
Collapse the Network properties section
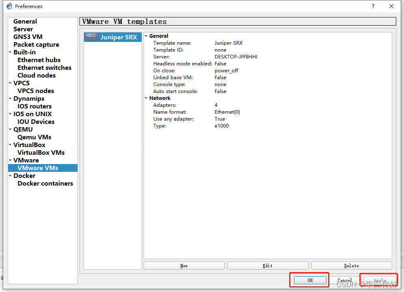[146, 98]
